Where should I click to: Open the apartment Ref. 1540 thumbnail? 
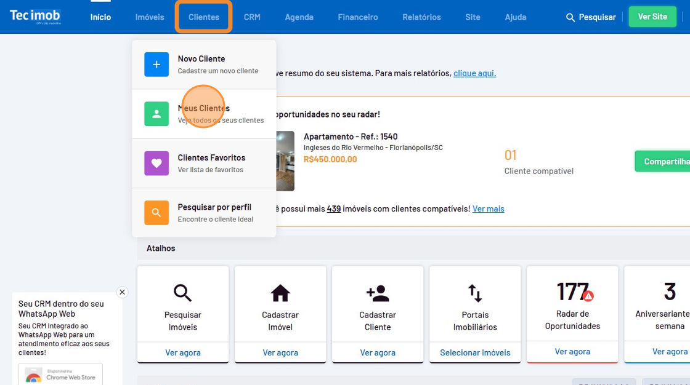click(285, 161)
